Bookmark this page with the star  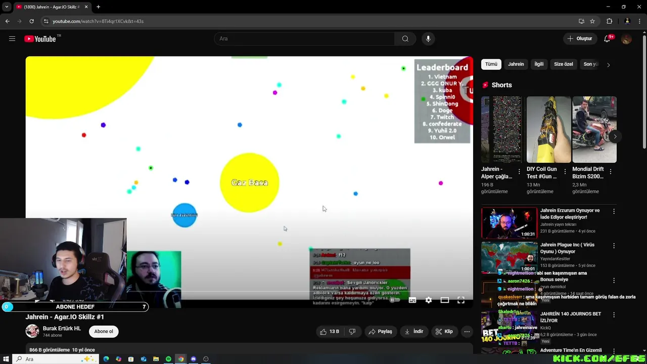pyautogui.click(x=592, y=21)
